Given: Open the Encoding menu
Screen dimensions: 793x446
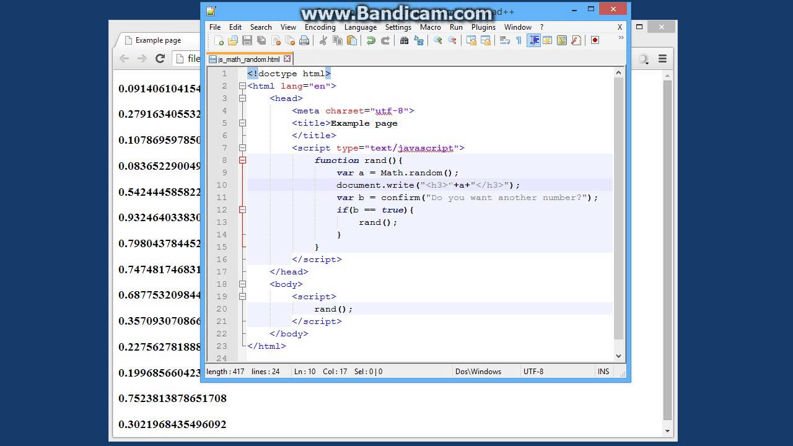Looking at the screenshot, I should pyautogui.click(x=320, y=27).
